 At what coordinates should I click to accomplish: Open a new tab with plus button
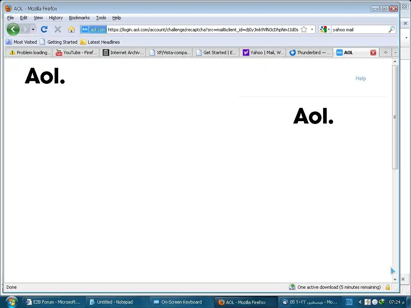[x=385, y=53]
